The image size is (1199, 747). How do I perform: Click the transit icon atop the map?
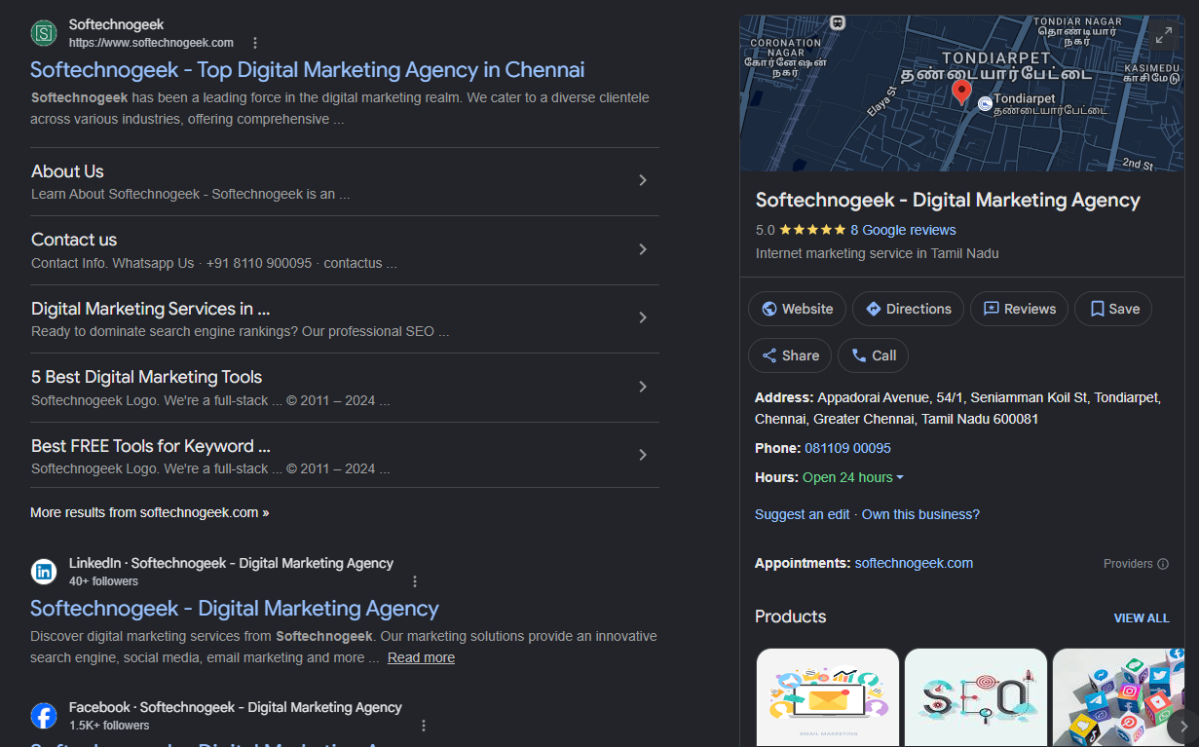837,21
